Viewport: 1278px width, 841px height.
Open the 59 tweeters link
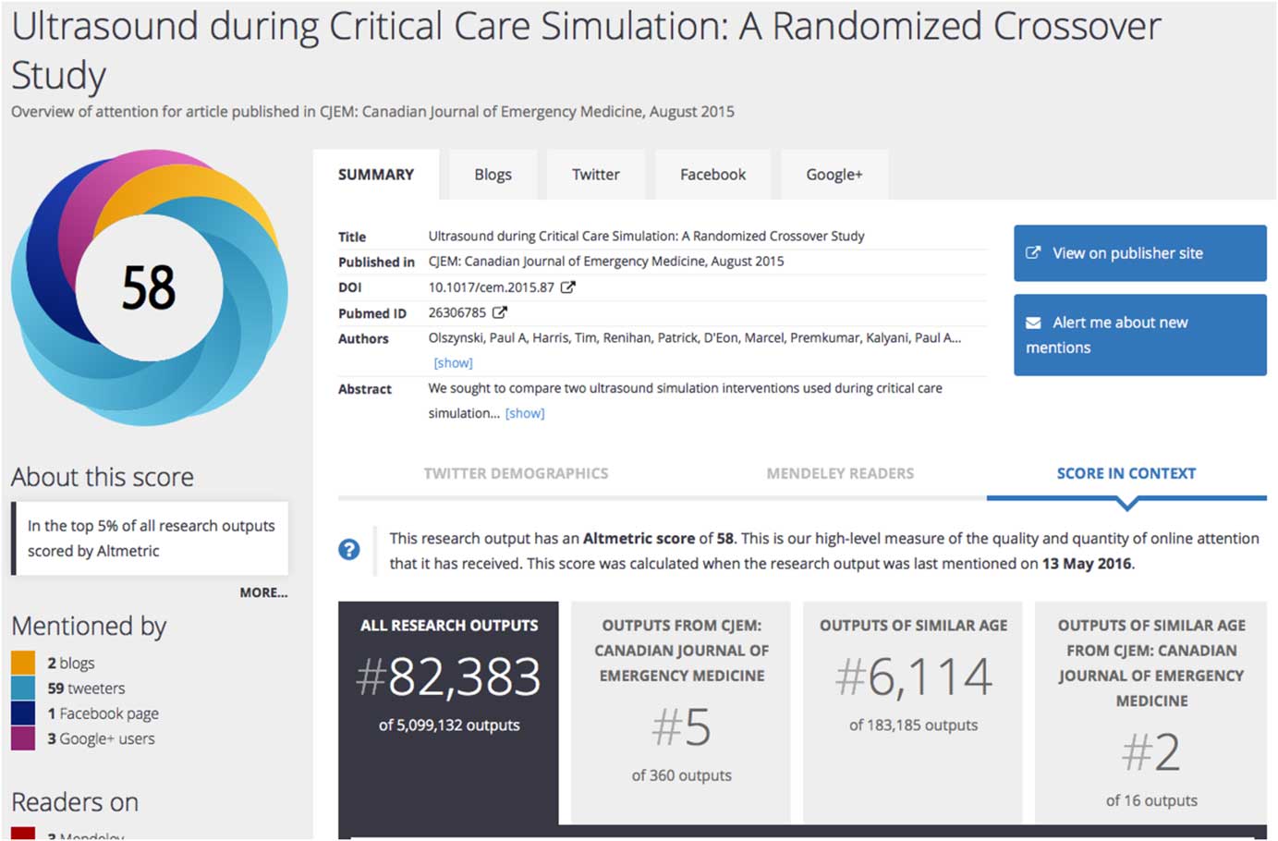[x=86, y=689]
